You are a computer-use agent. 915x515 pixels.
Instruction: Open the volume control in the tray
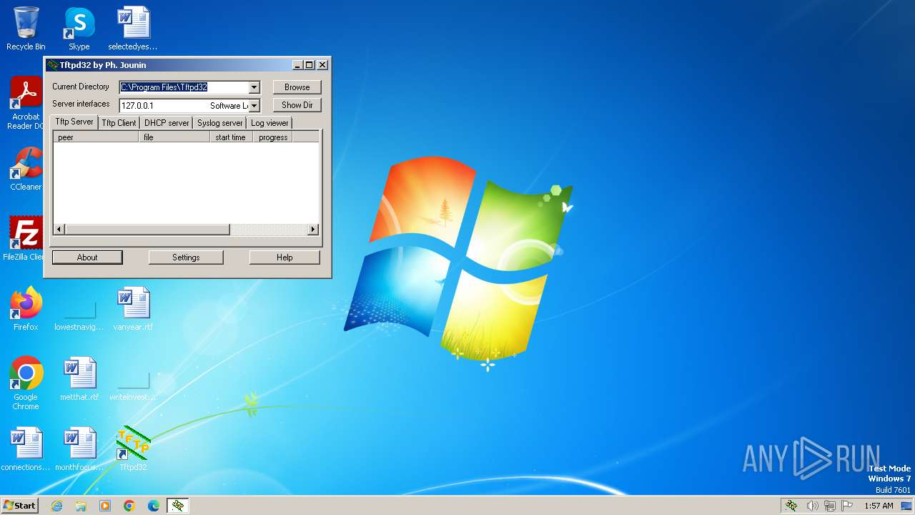pyautogui.click(x=812, y=506)
